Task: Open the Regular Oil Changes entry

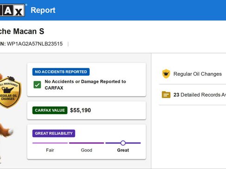Action: (193, 74)
